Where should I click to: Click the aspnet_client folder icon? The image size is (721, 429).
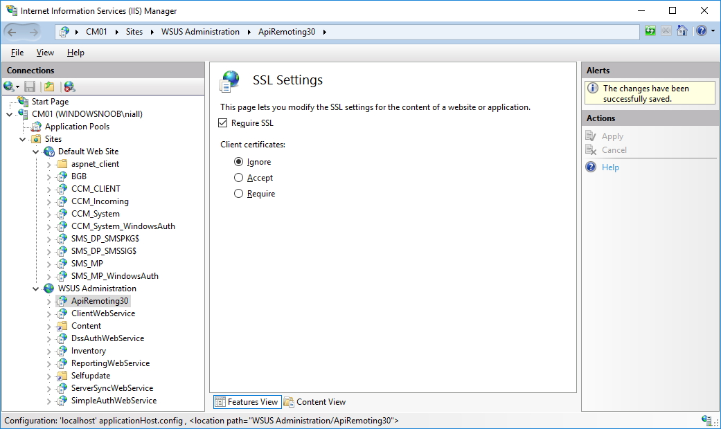point(62,164)
